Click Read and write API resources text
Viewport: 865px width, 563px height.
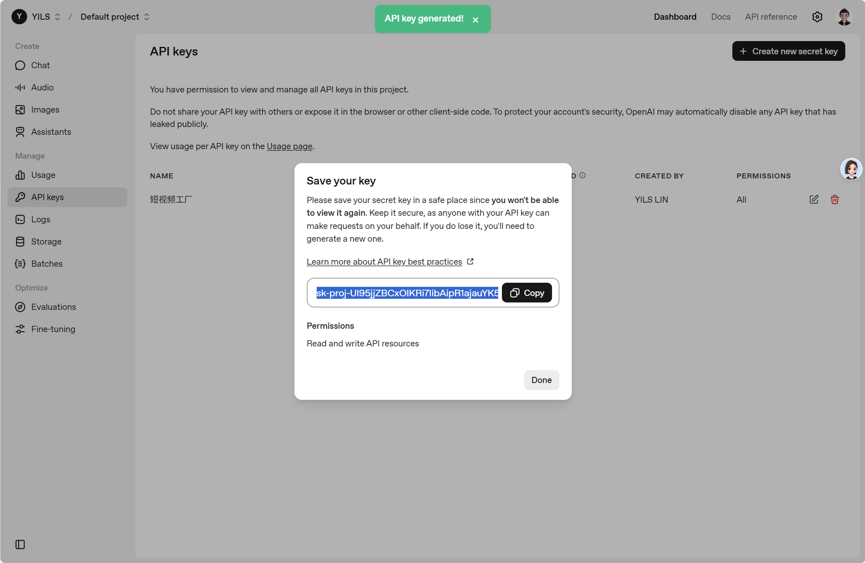(x=363, y=344)
